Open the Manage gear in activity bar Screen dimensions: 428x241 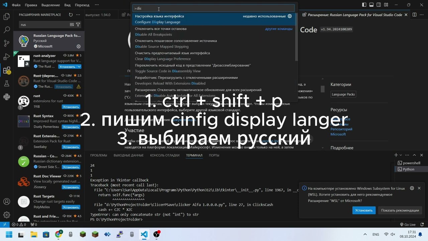click(x=7, y=215)
